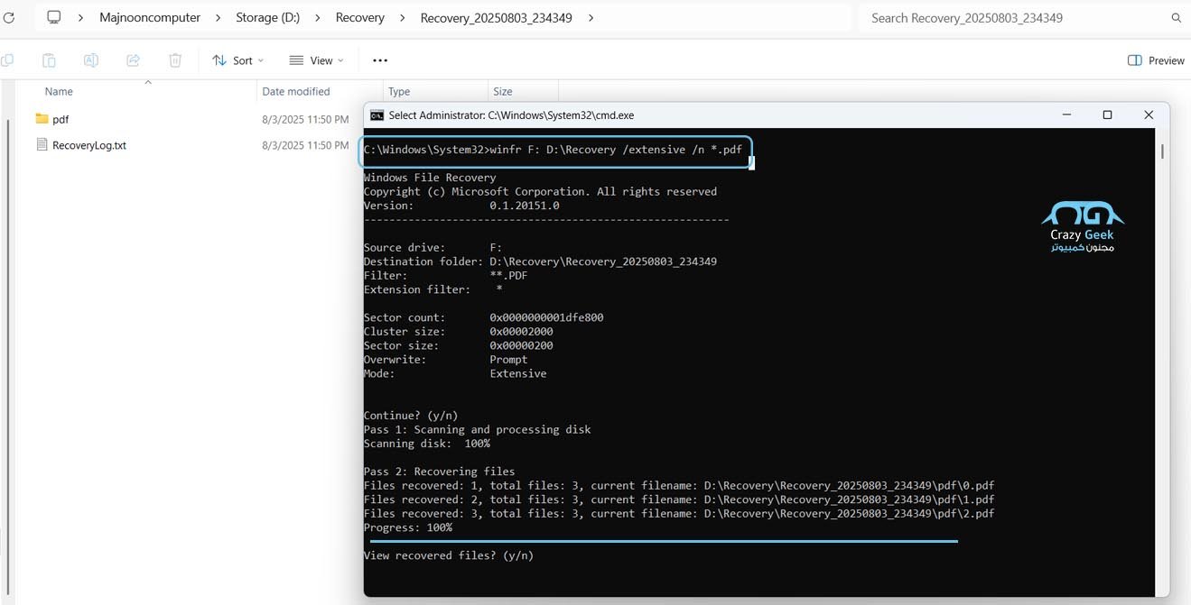Expand chevron after Storage (D:) breadcrumb
1191x605 pixels.
pos(318,18)
